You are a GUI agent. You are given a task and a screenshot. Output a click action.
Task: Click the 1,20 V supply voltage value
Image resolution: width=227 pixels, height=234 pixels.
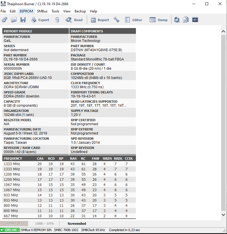point(76,115)
